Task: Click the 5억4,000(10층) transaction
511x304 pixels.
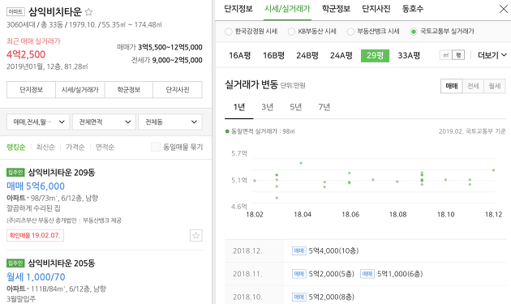Action: (x=333, y=250)
